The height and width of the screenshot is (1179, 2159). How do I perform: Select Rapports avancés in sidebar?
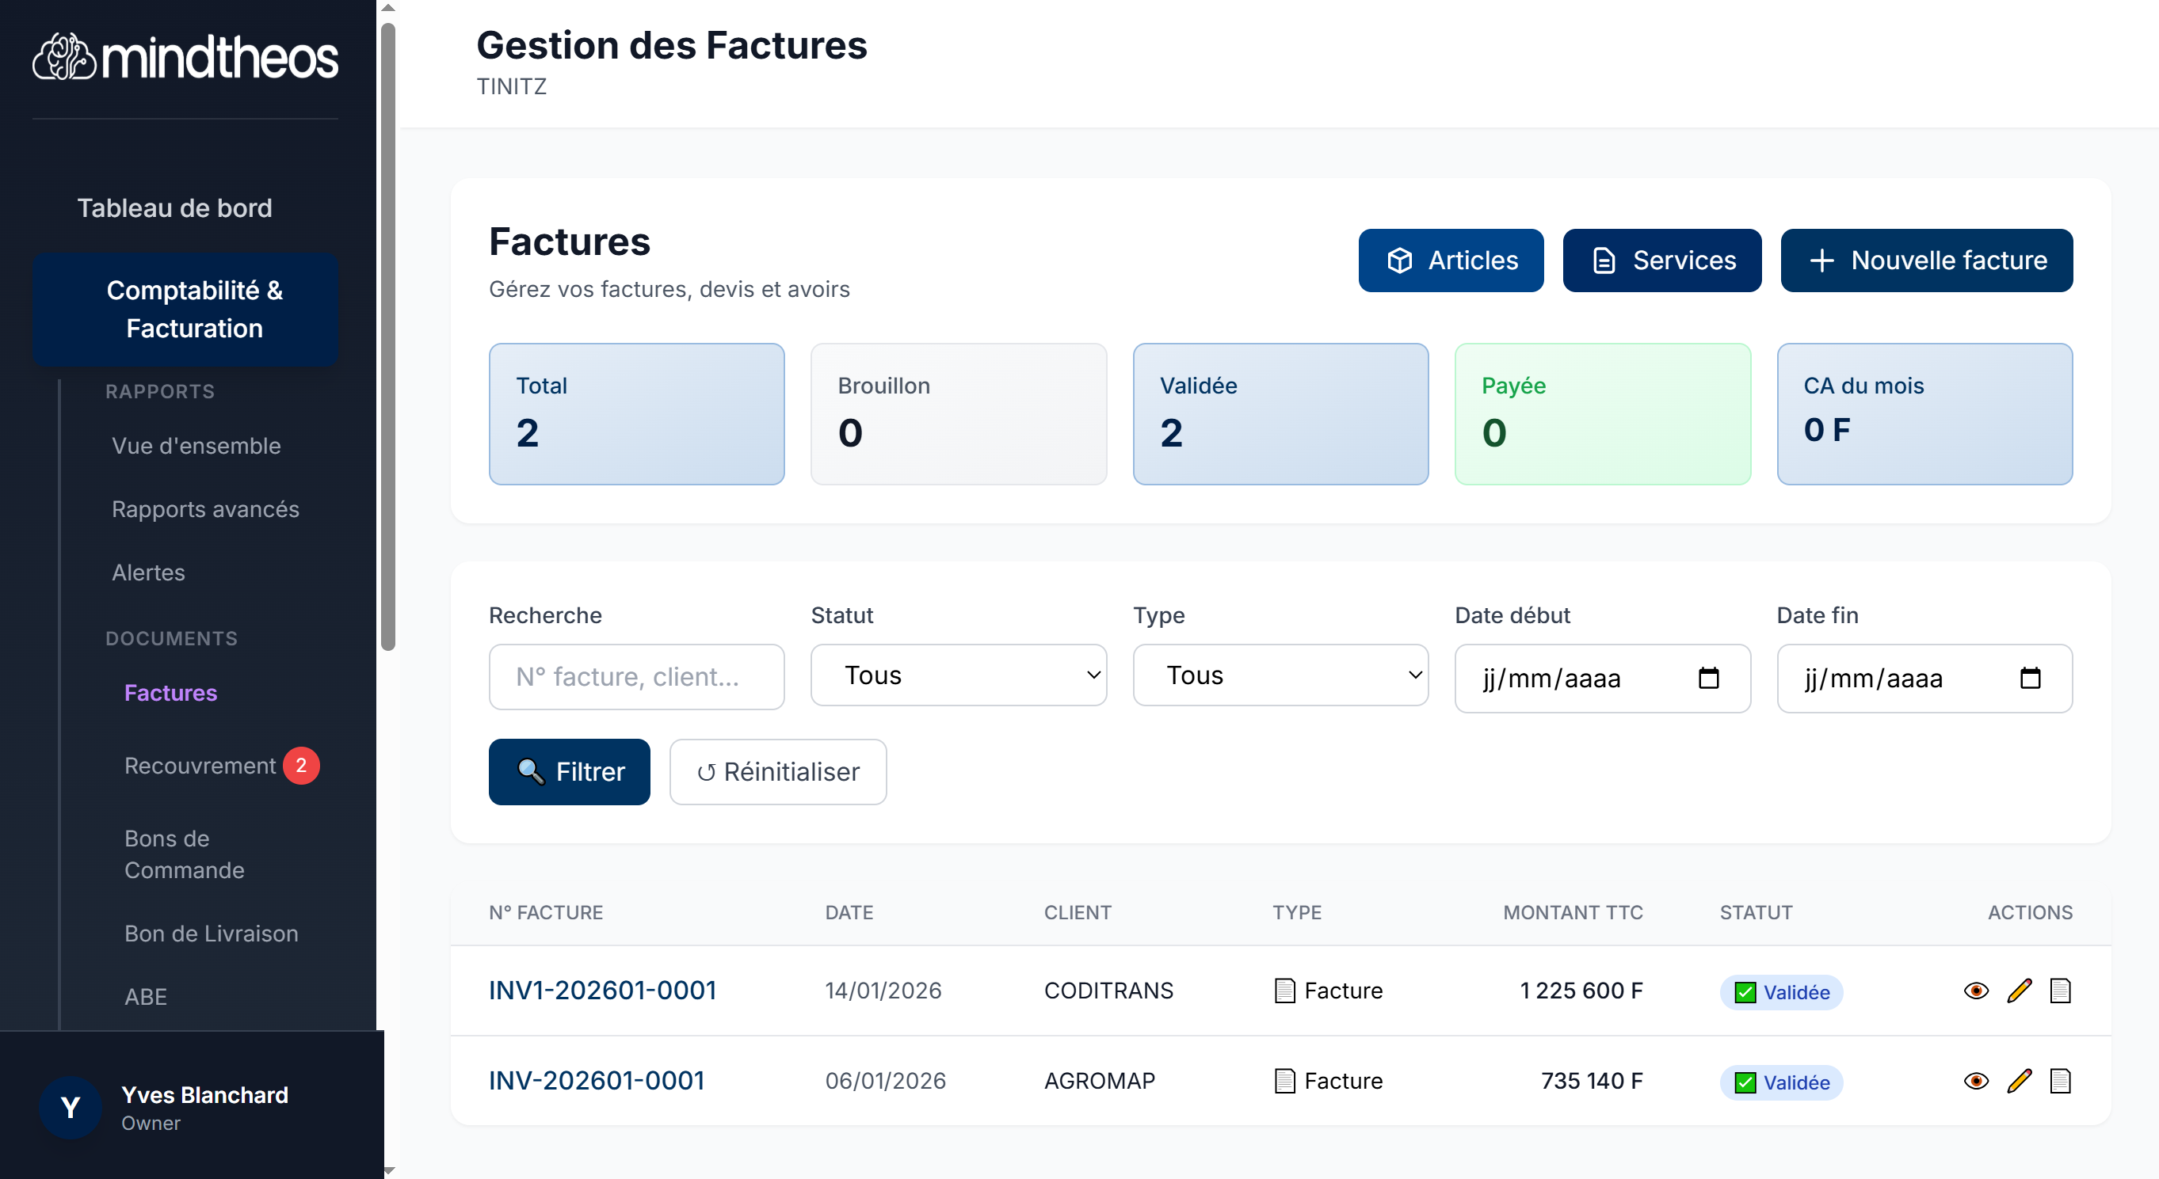(205, 509)
